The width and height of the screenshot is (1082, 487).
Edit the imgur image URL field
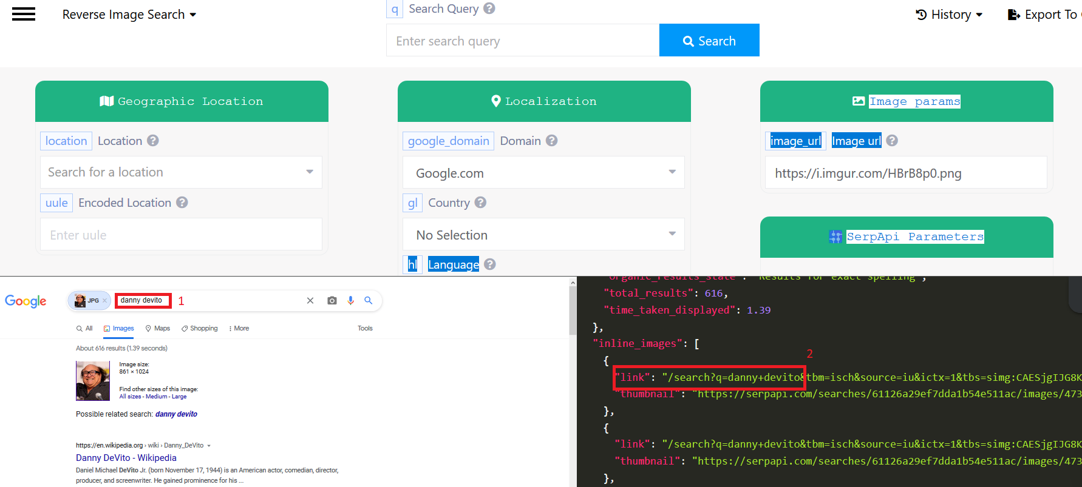[x=906, y=173]
